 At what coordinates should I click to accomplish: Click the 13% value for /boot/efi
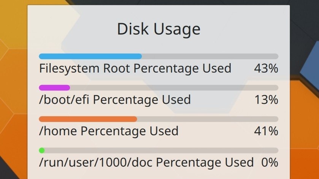point(266,100)
